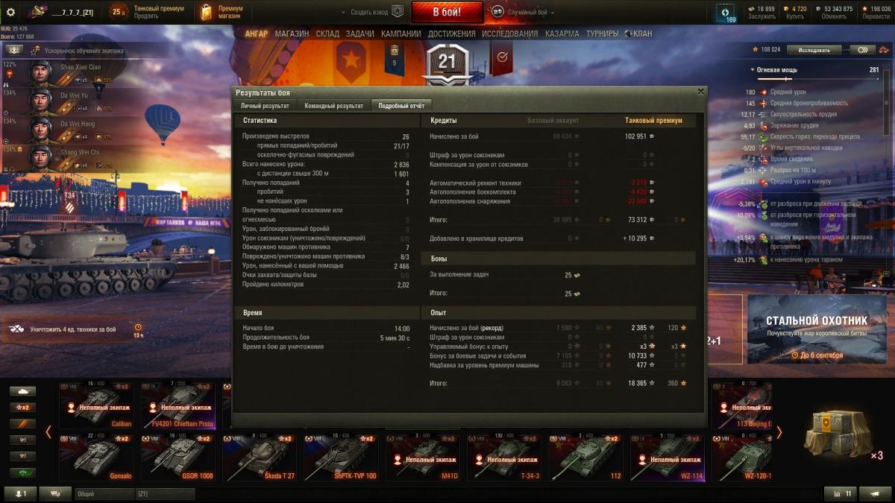
Task: Open the Клан menu
Action: pyautogui.click(x=638, y=34)
